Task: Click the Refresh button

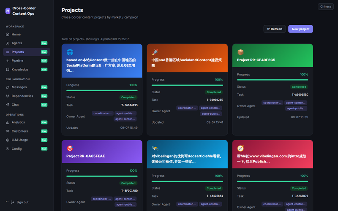Action: (275, 29)
